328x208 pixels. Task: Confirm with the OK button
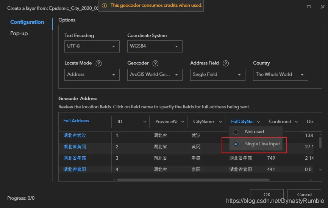267,195
